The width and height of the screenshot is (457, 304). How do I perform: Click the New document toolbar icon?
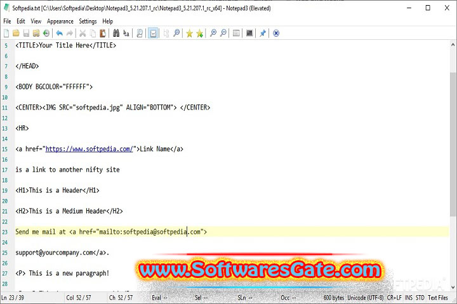7,33
